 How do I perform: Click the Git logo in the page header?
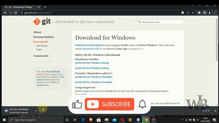(x=42, y=22)
